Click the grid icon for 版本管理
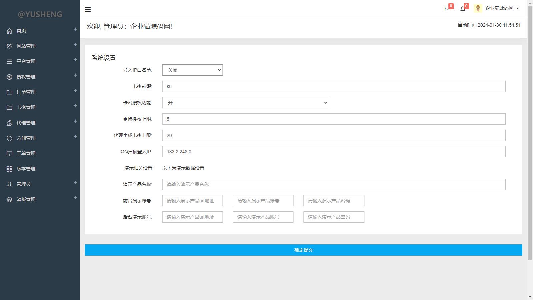The width and height of the screenshot is (533, 300). pyautogui.click(x=9, y=169)
